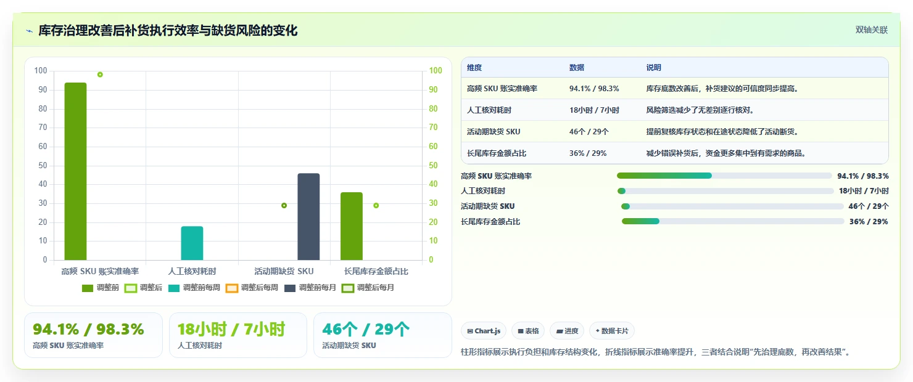This screenshot has width=913, height=382.
Task: Click the lightning icon beside the dashboard title
Action: pyautogui.click(x=30, y=31)
